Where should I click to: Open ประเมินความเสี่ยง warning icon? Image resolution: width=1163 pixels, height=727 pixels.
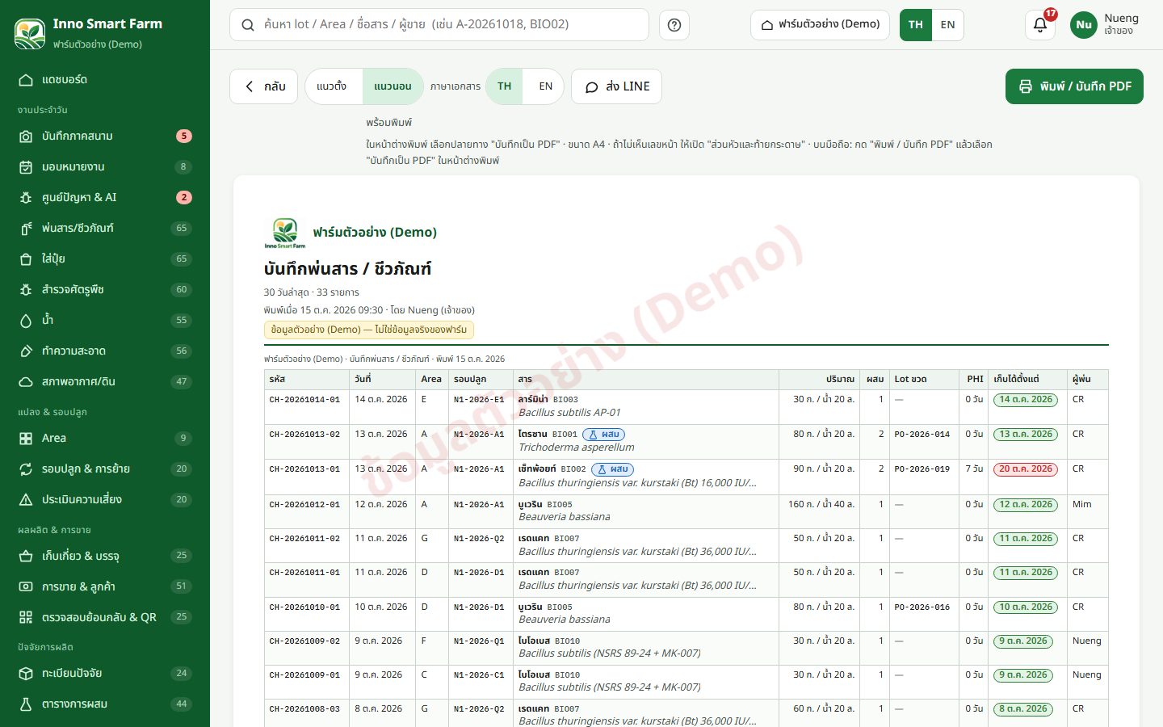click(x=26, y=500)
